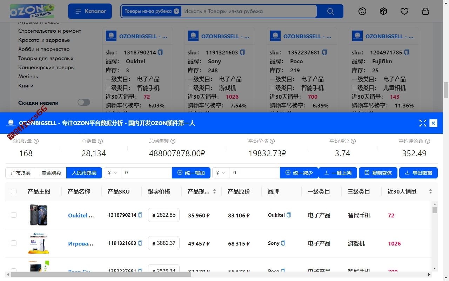Check the Oukitel row checkbox
This screenshot has height=281, width=449.
pos(14,215)
